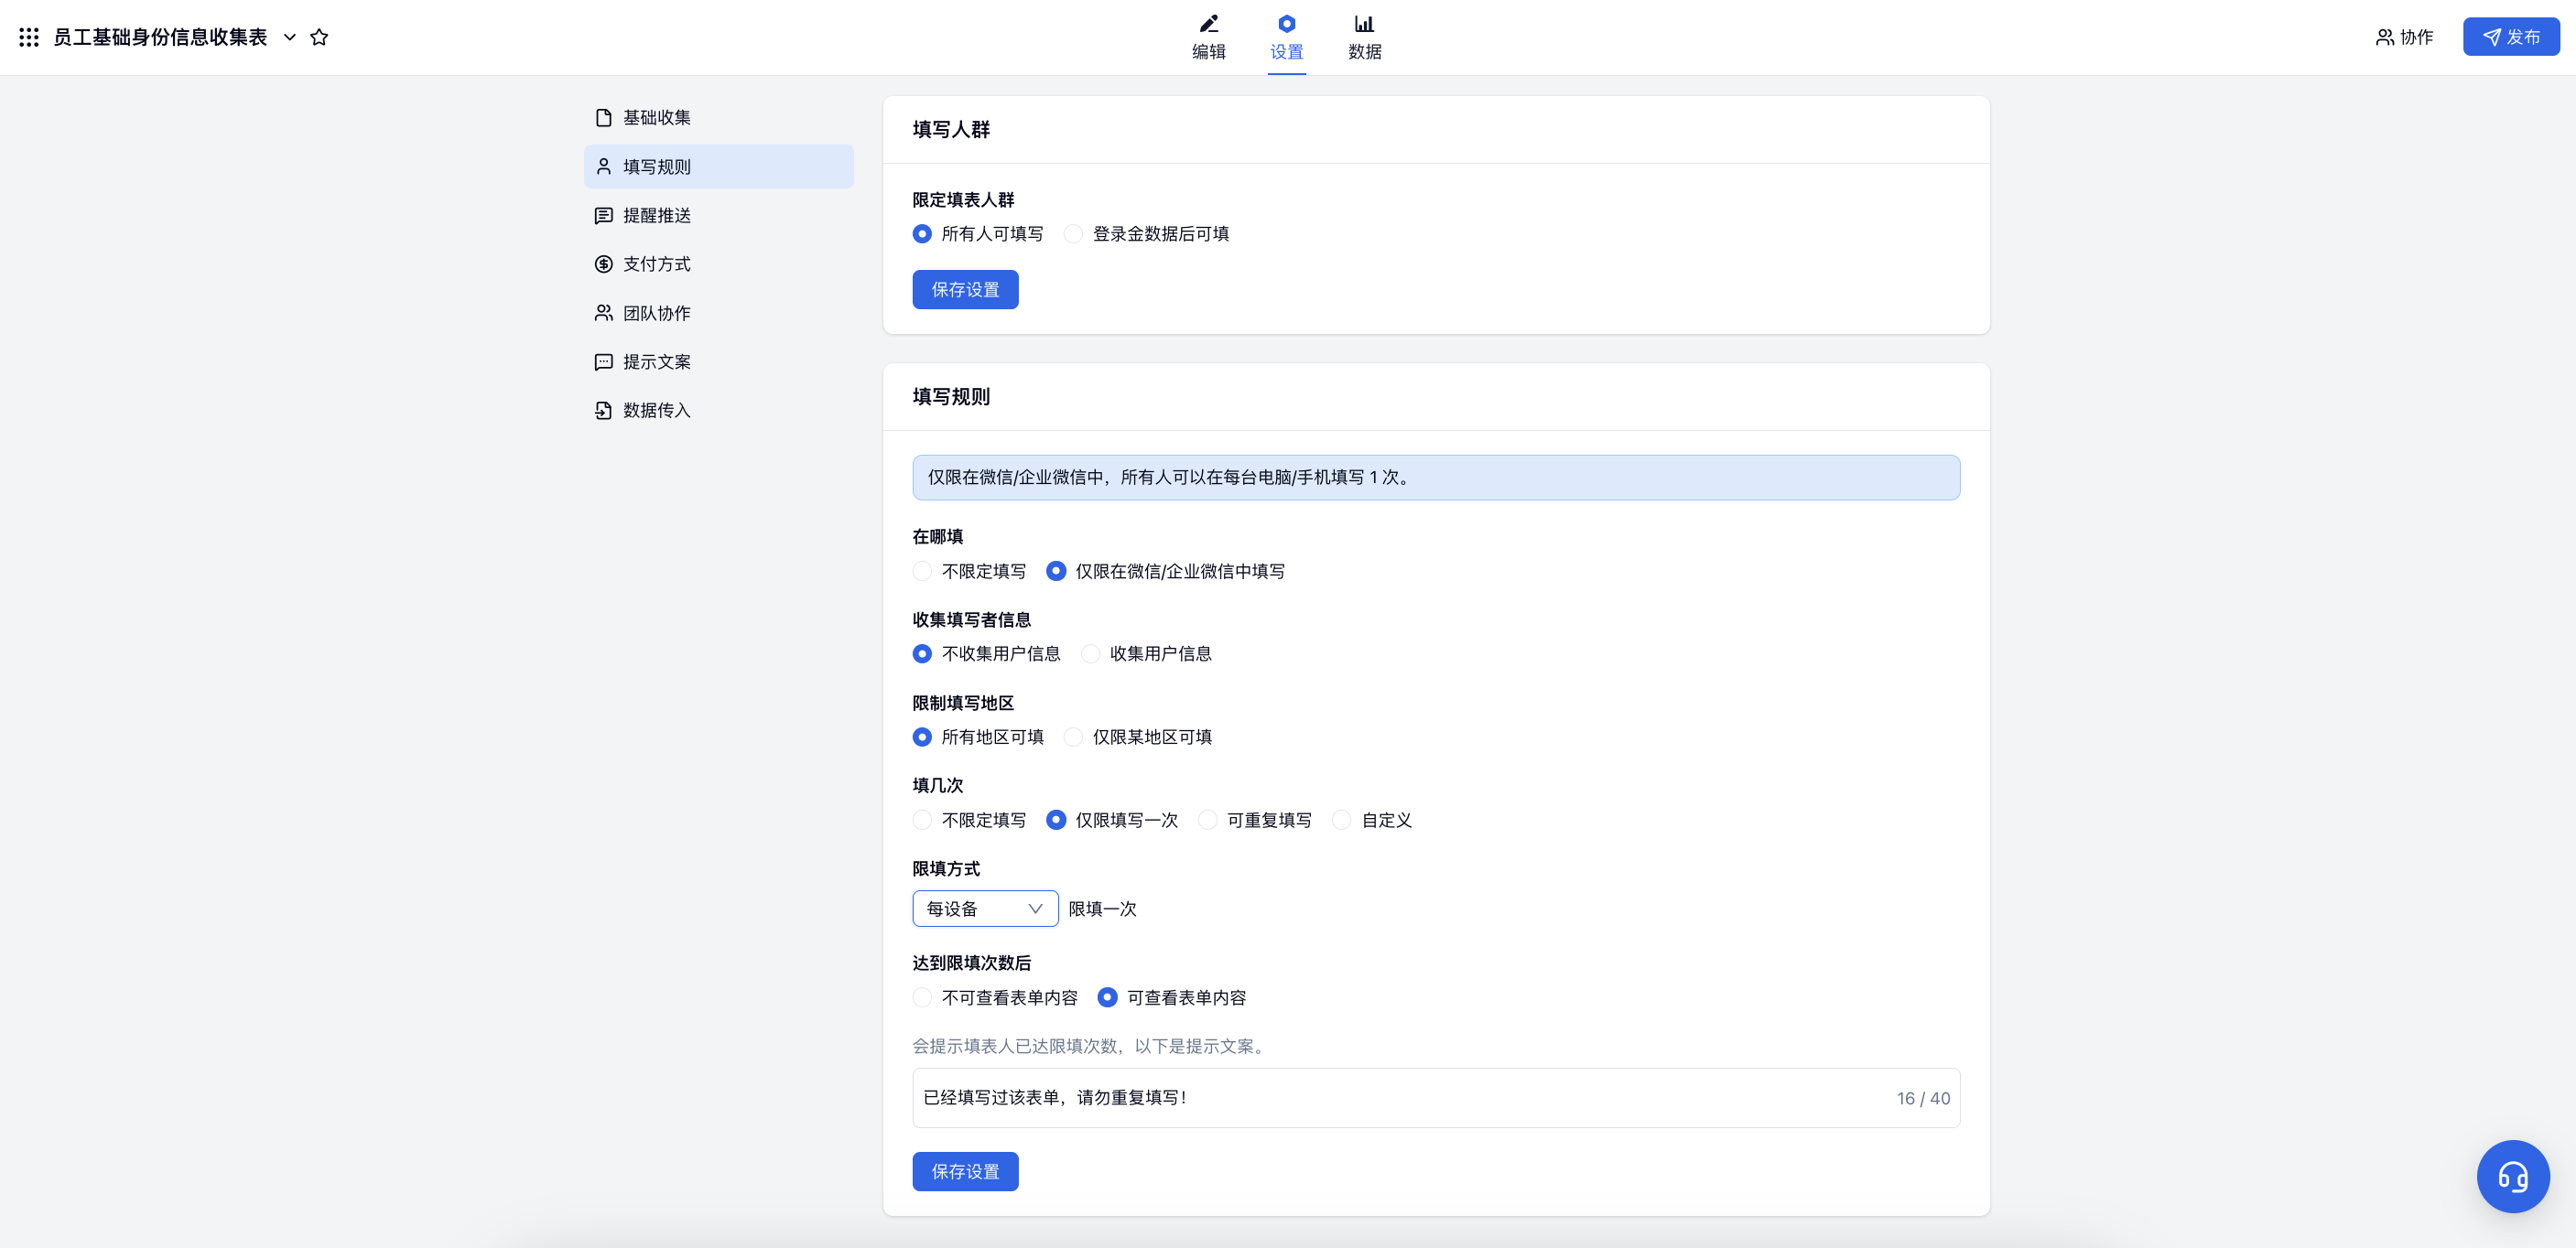Screen dimensions: 2576x1248
Task: Select 收集用户信息 radio option
Action: pyautogui.click(x=1090, y=653)
